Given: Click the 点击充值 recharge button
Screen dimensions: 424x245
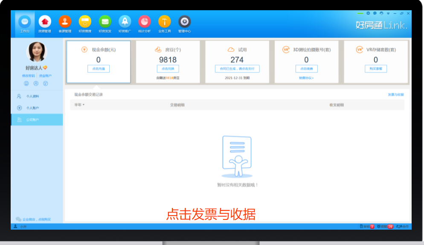Looking at the screenshot, I should (x=99, y=69).
